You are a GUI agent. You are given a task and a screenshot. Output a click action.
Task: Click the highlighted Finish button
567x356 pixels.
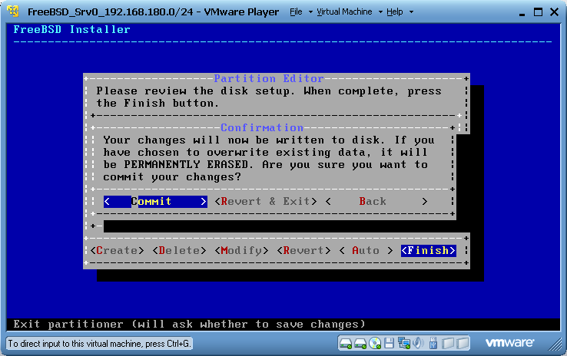(429, 251)
